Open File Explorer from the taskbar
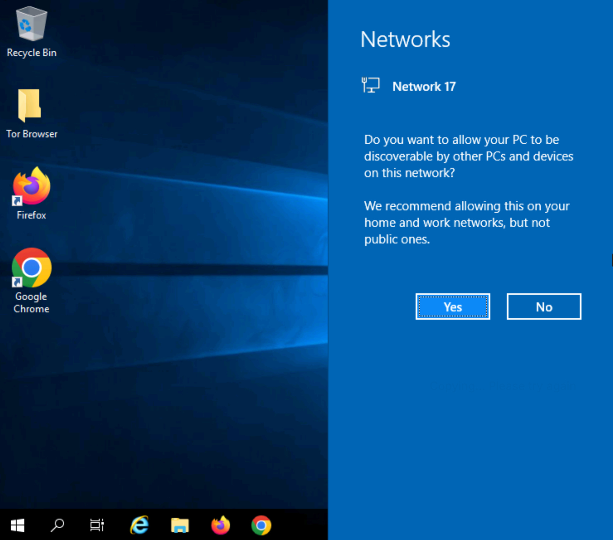The height and width of the screenshot is (540, 613). click(x=180, y=525)
